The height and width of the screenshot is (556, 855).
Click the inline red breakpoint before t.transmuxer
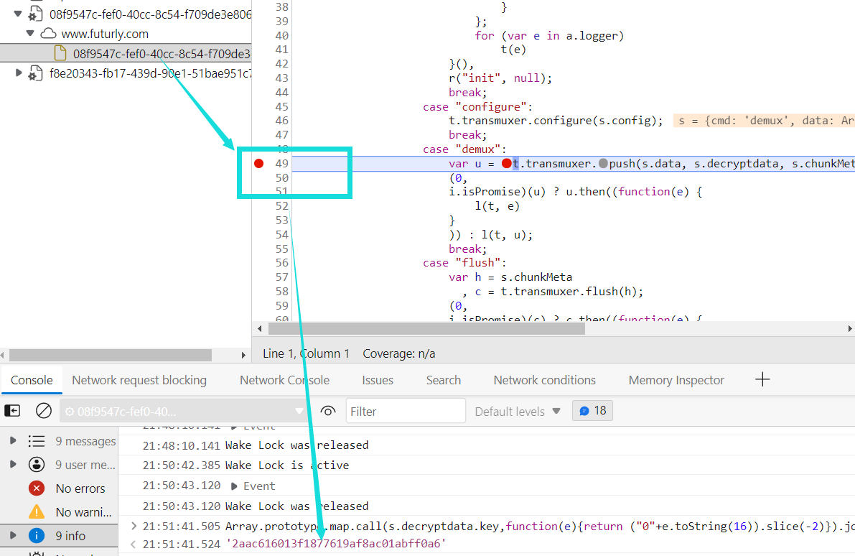pos(507,163)
